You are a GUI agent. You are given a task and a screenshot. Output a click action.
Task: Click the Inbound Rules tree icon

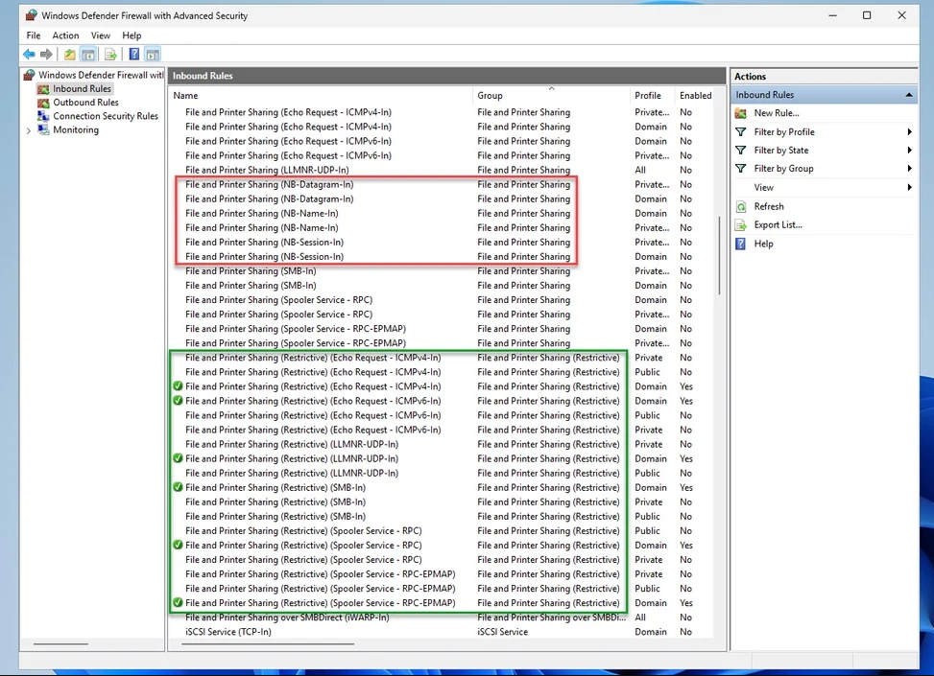coord(43,88)
